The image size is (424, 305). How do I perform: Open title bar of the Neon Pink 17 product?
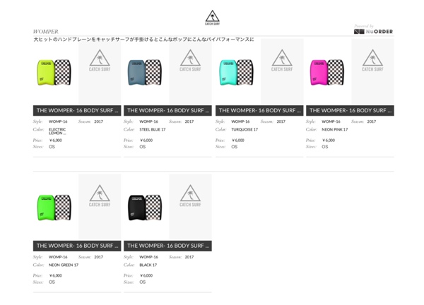tap(350, 110)
